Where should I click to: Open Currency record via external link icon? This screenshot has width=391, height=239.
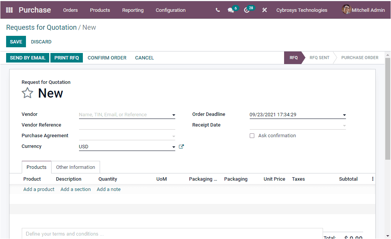(x=181, y=146)
